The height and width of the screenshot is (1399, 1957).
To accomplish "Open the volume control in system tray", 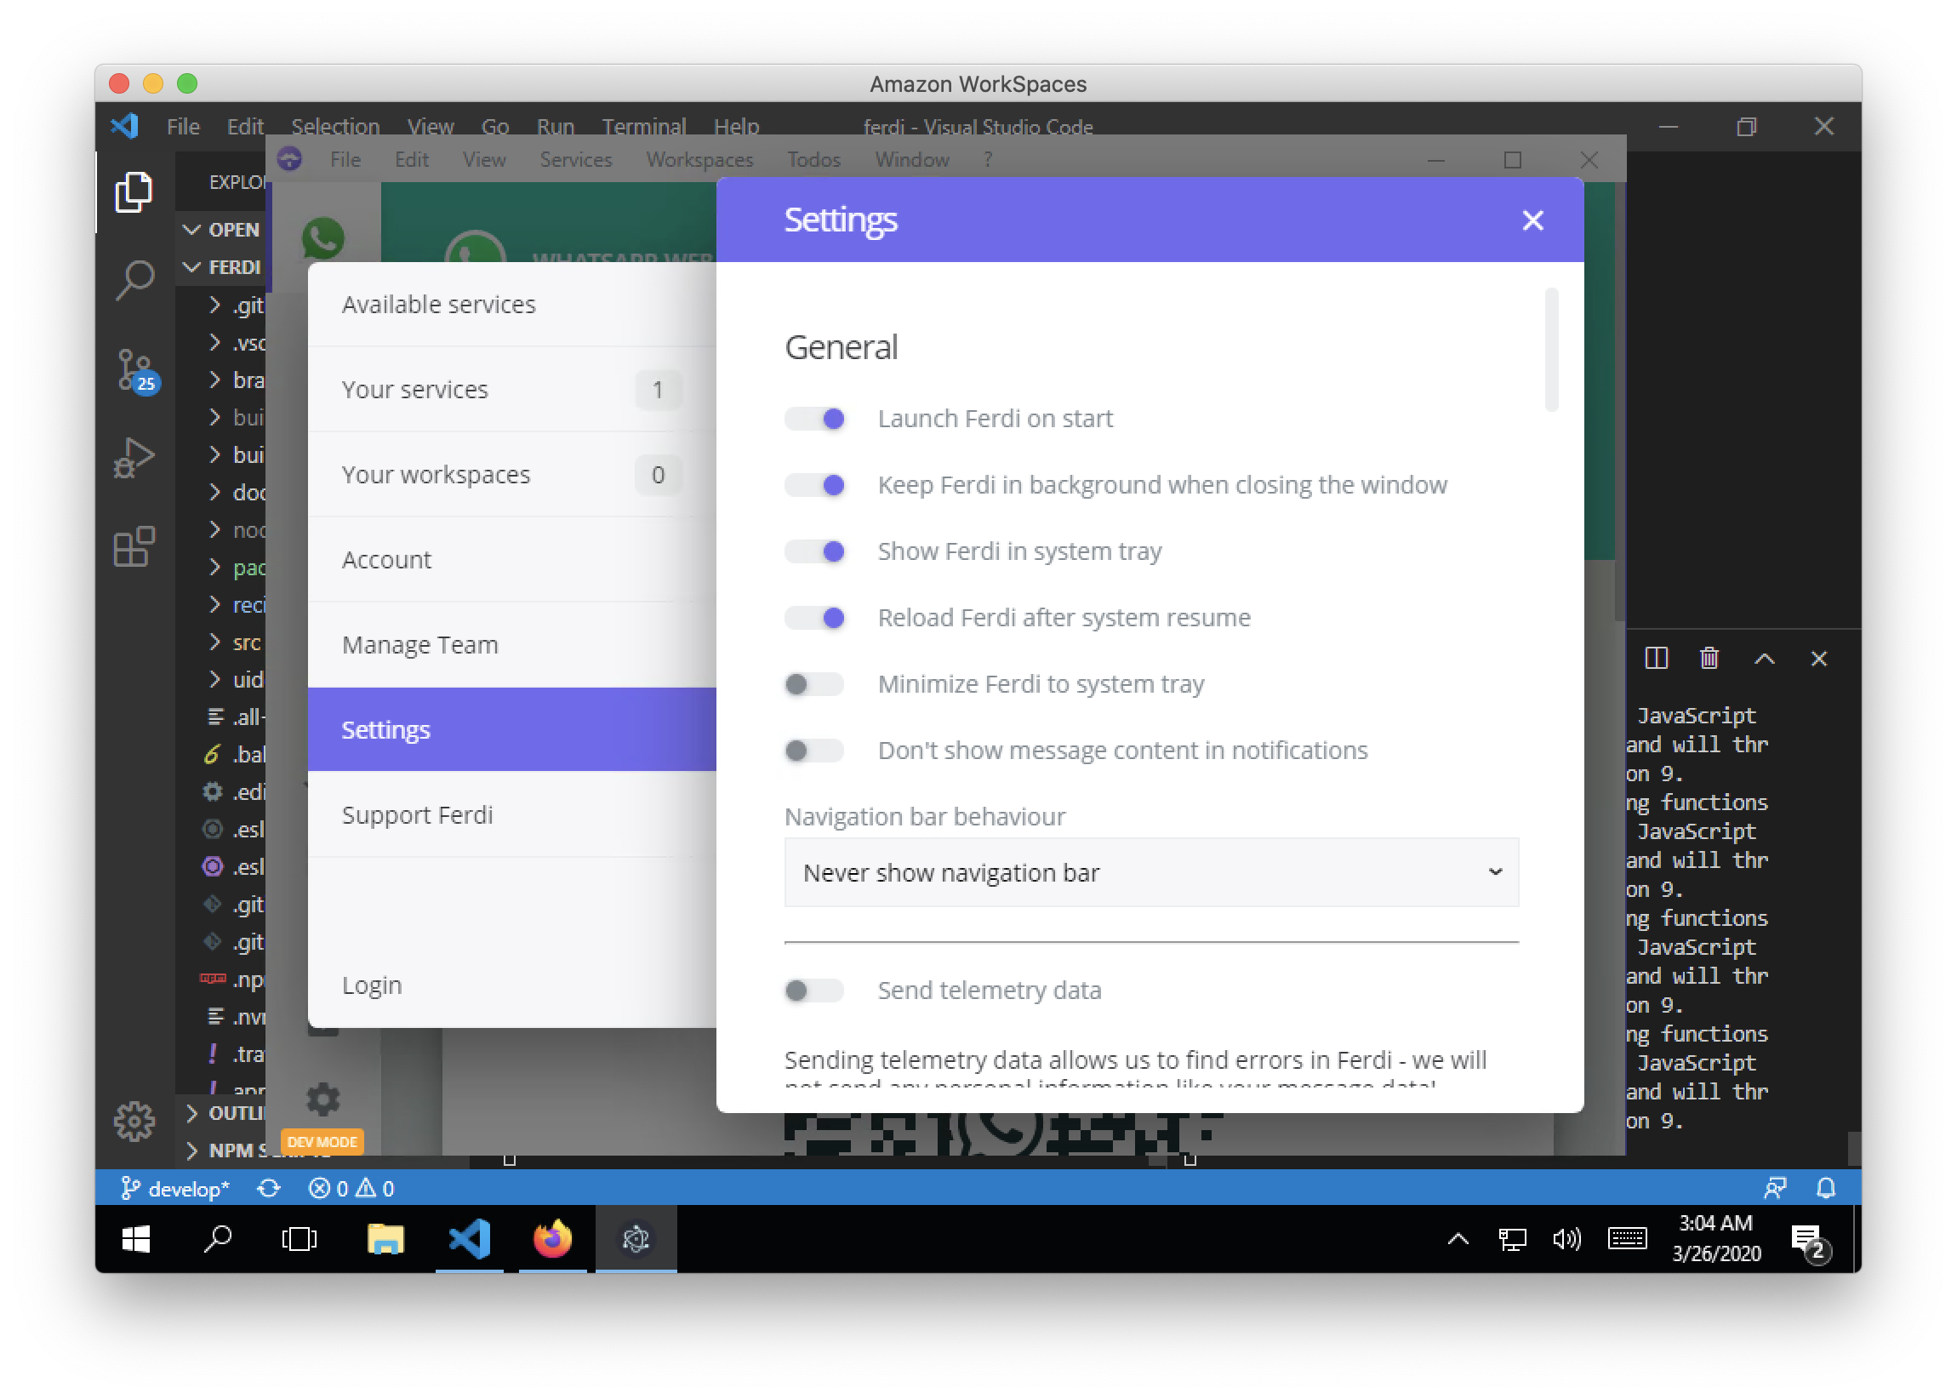I will click(1566, 1239).
